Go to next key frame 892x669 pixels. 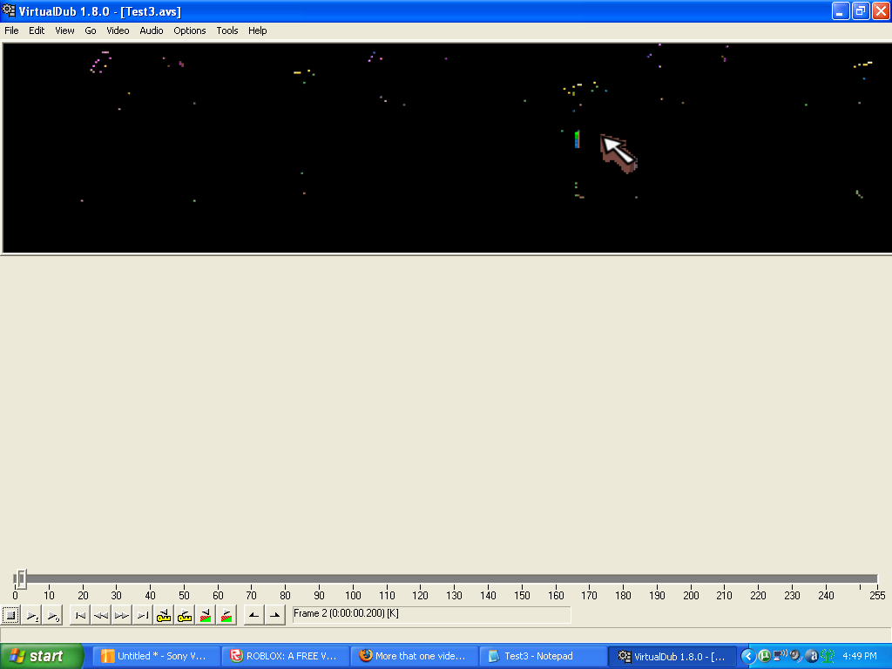185,615
